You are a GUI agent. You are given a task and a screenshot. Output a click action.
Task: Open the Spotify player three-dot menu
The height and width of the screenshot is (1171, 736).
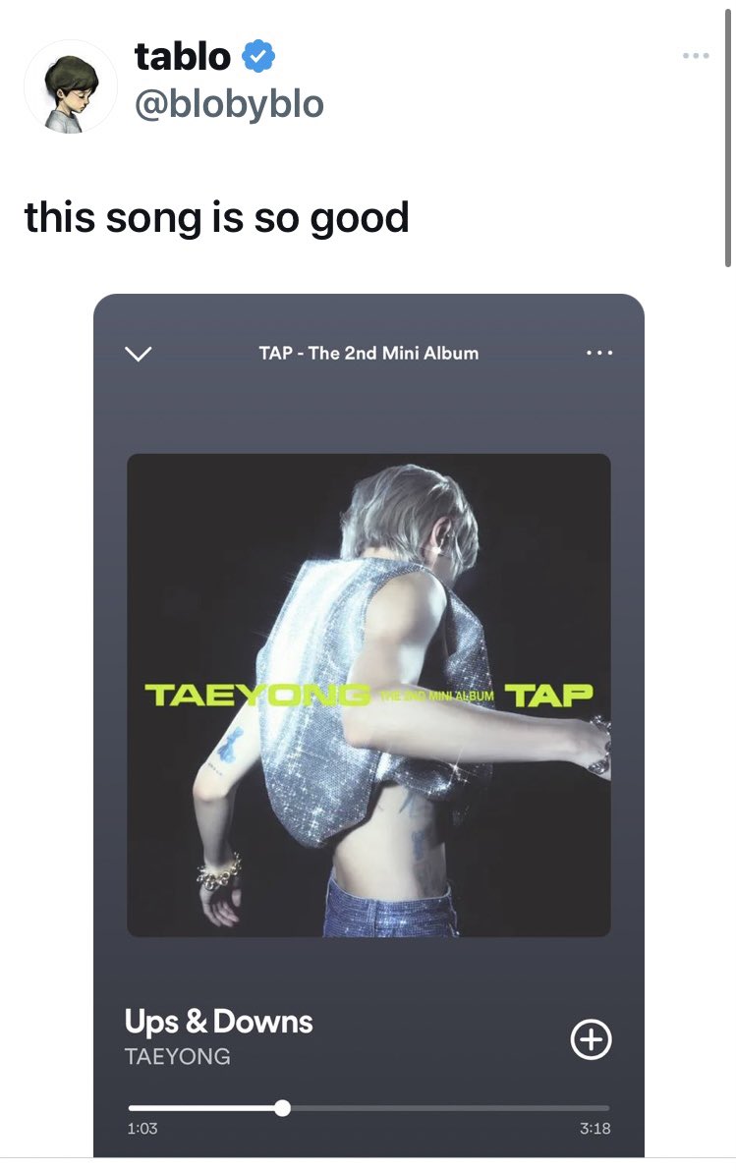coord(599,353)
